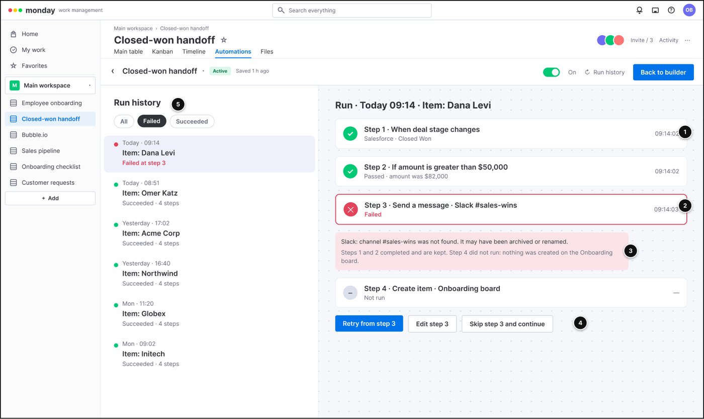Click the Sales pipeline board icon
The width and height of the screenshot is (704, 419).
[x=14, y=151]
